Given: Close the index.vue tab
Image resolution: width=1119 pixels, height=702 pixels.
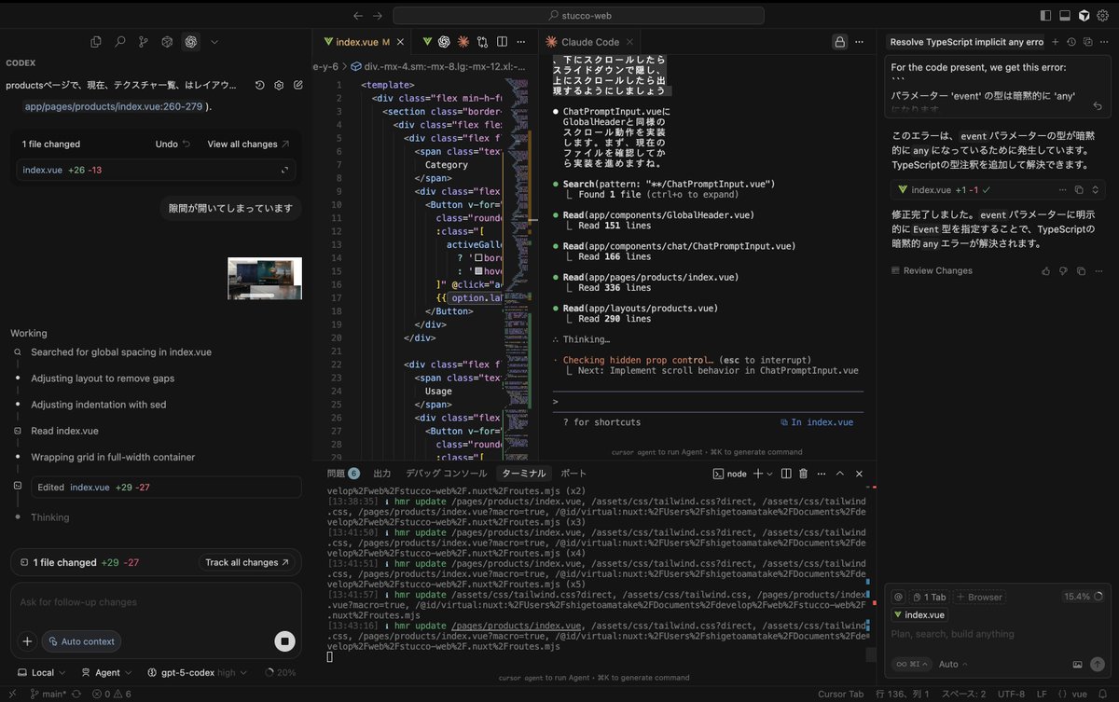Looking at the screenshot, I should [x=401, y=42].
